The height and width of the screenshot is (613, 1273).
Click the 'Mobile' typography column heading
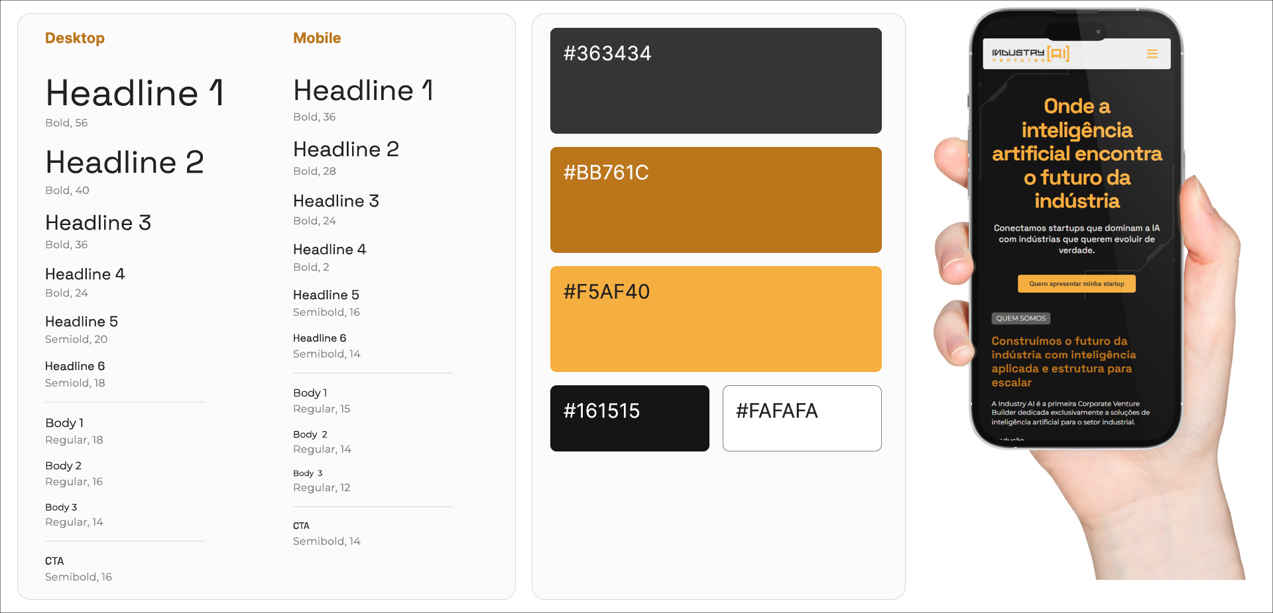[317, 38]
